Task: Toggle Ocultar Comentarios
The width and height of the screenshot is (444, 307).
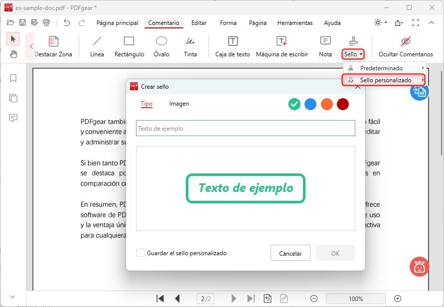Action: (405, 45)
